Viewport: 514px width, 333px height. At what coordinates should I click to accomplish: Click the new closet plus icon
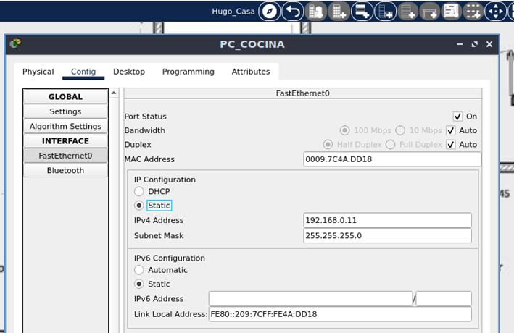click(361, 11)
